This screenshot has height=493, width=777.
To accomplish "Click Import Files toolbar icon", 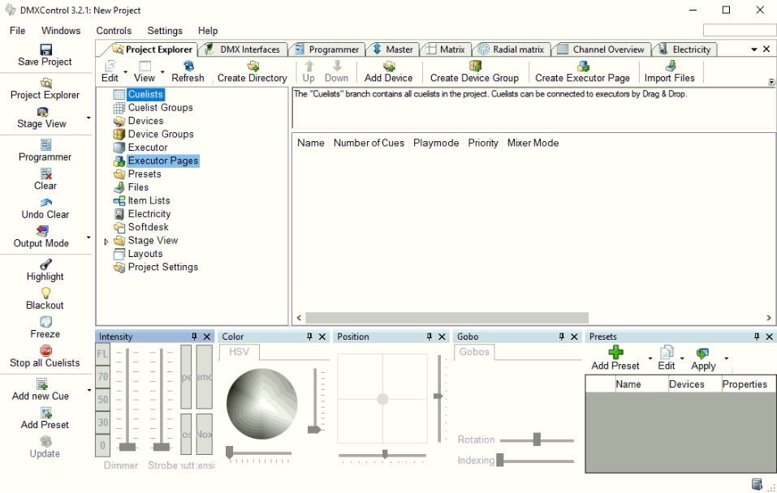I will click(x=670, y=66).
